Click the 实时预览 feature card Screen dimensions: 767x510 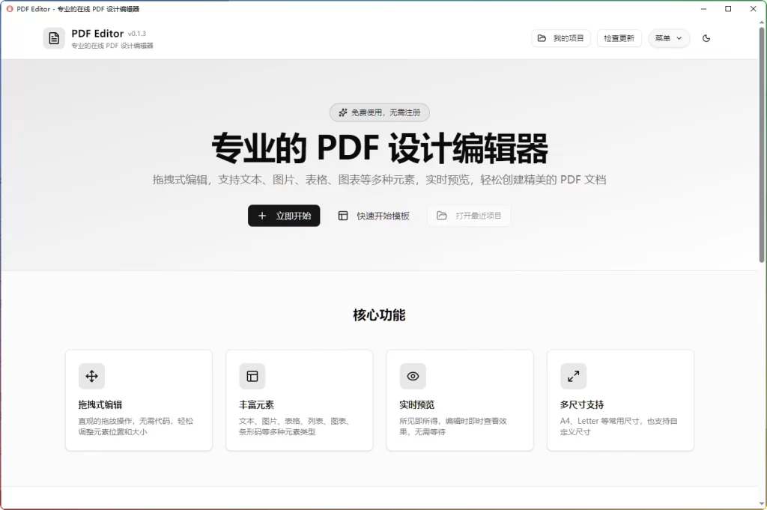(x=460, y=399)
